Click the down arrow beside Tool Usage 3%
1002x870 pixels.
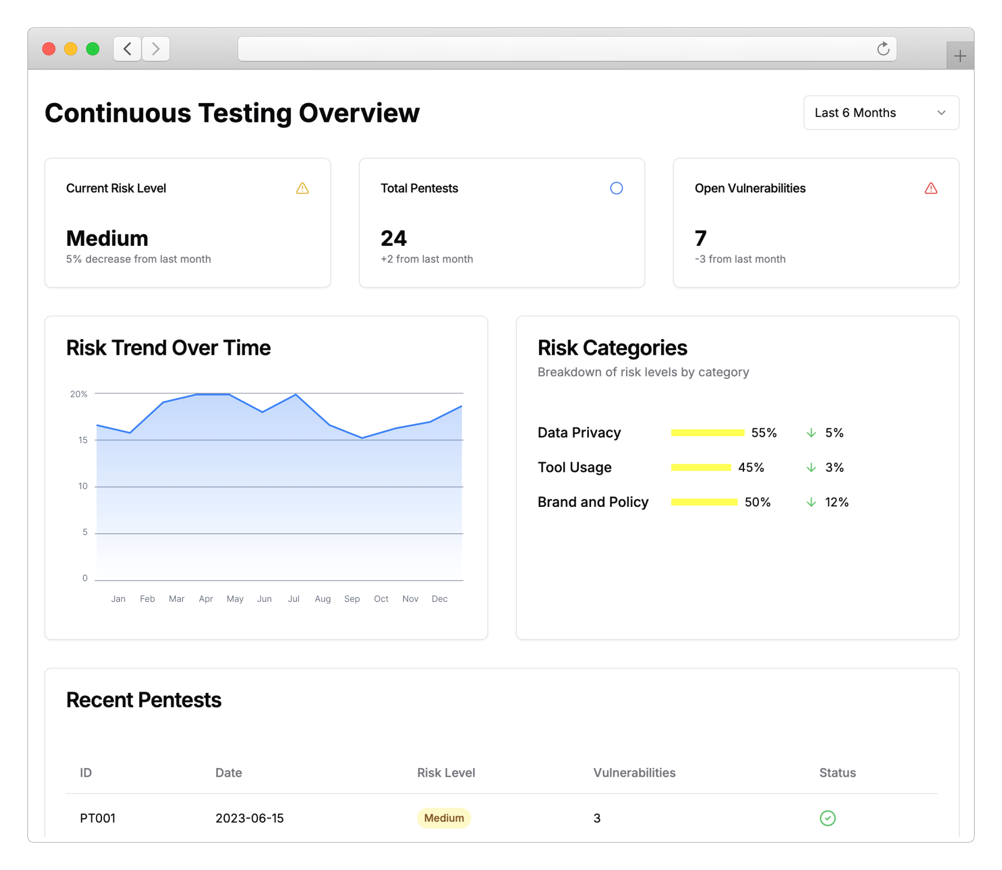tap(811, 467)
